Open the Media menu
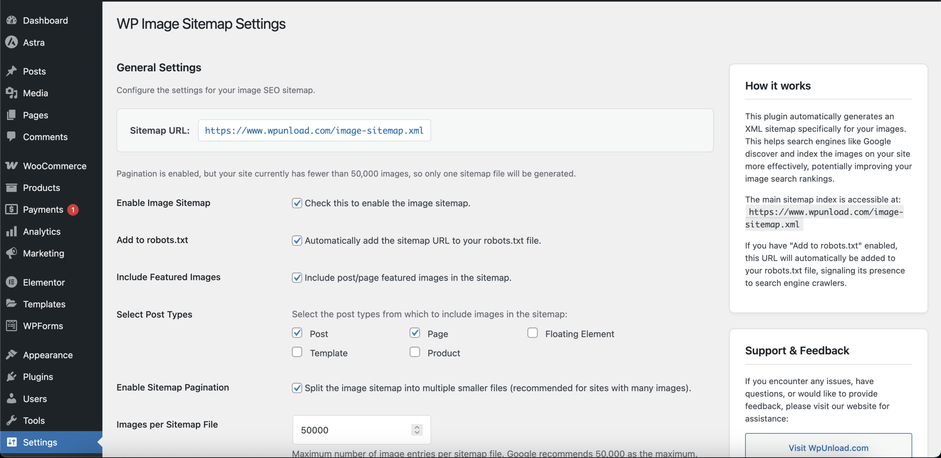This screenshot has width=941, height=458. [36, 93]
